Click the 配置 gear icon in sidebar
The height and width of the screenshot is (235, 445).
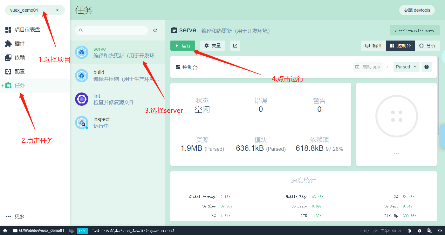(x=8, y=72)
